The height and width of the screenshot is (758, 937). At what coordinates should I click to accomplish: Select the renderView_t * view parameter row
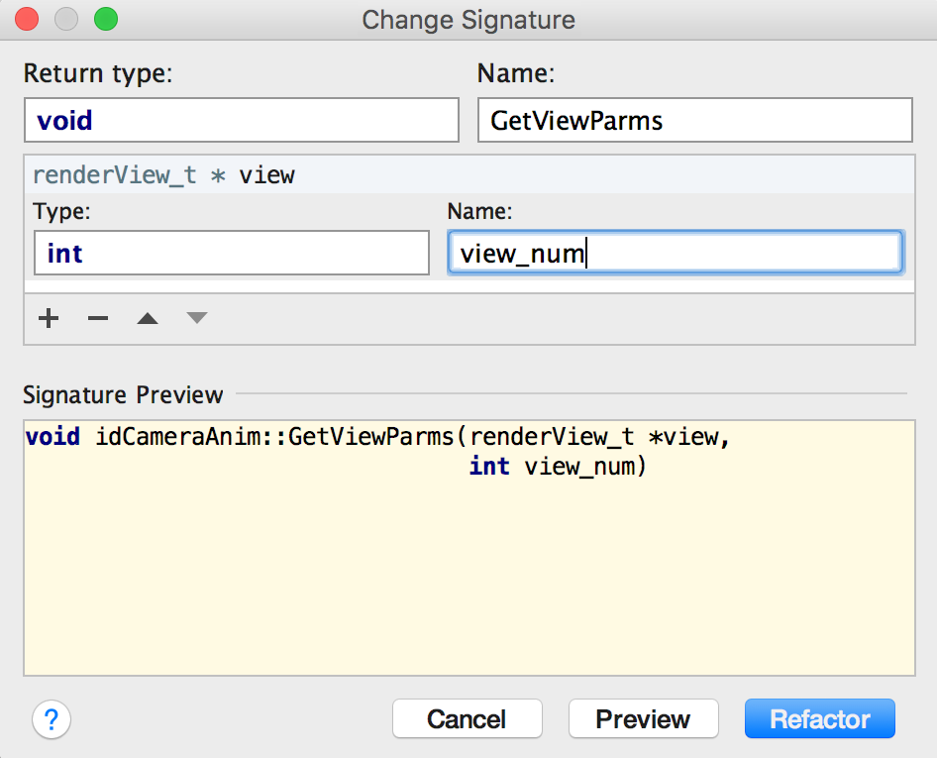click(x=469, y=175)
